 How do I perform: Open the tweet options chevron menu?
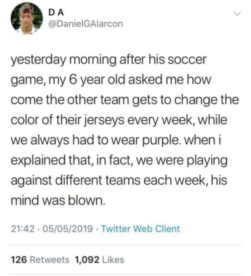click(237, 13)
